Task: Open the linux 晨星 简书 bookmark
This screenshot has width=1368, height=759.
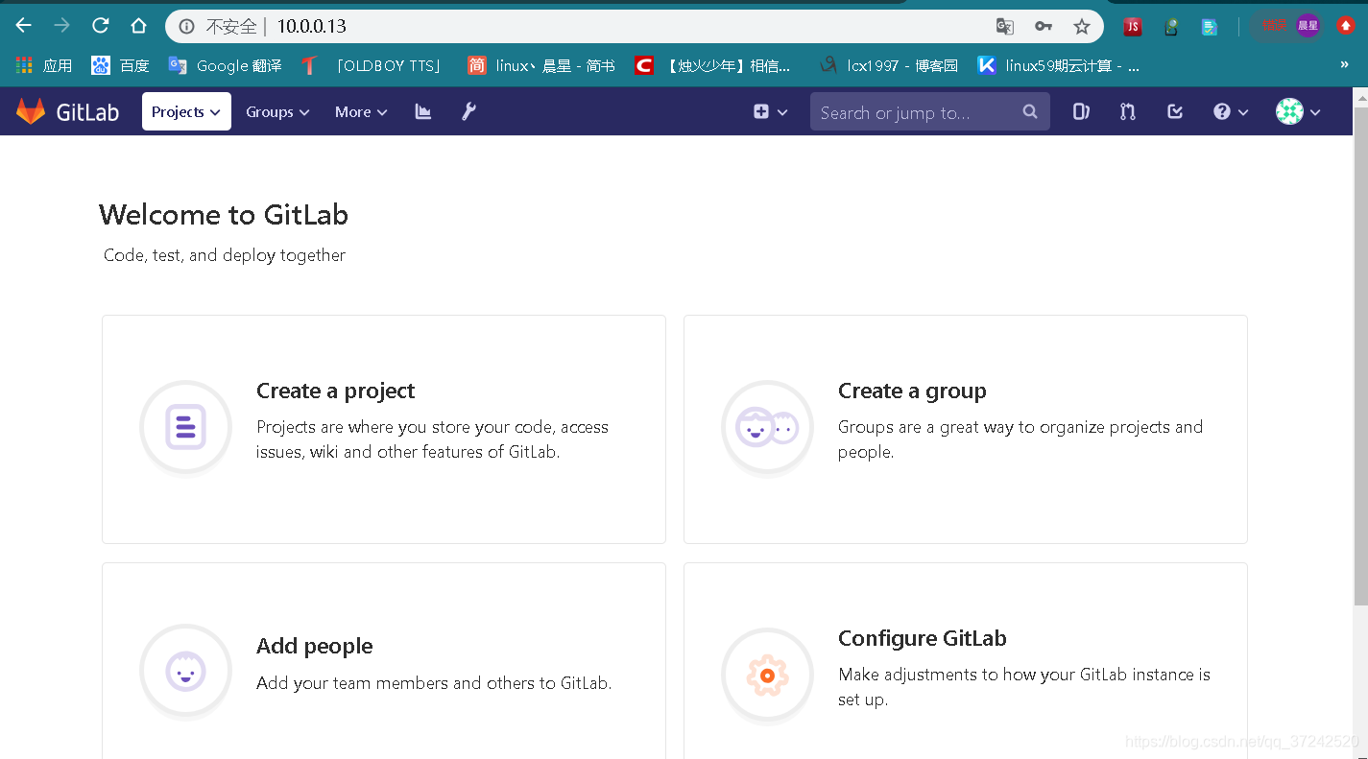Action: pyautogui.click(x=541, y=65)
